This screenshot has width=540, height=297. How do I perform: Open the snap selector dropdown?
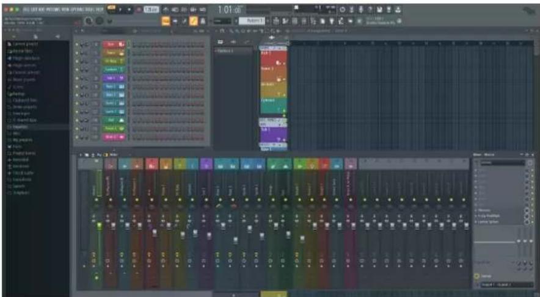[x=222, y=21]
